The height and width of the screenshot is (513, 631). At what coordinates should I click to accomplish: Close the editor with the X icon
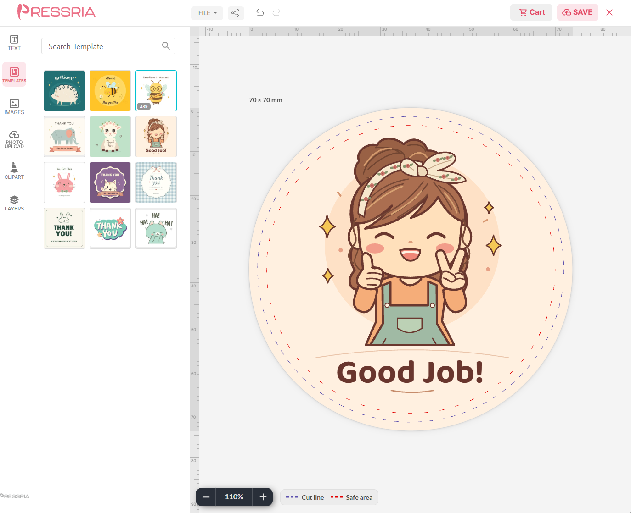coord(609,12)
